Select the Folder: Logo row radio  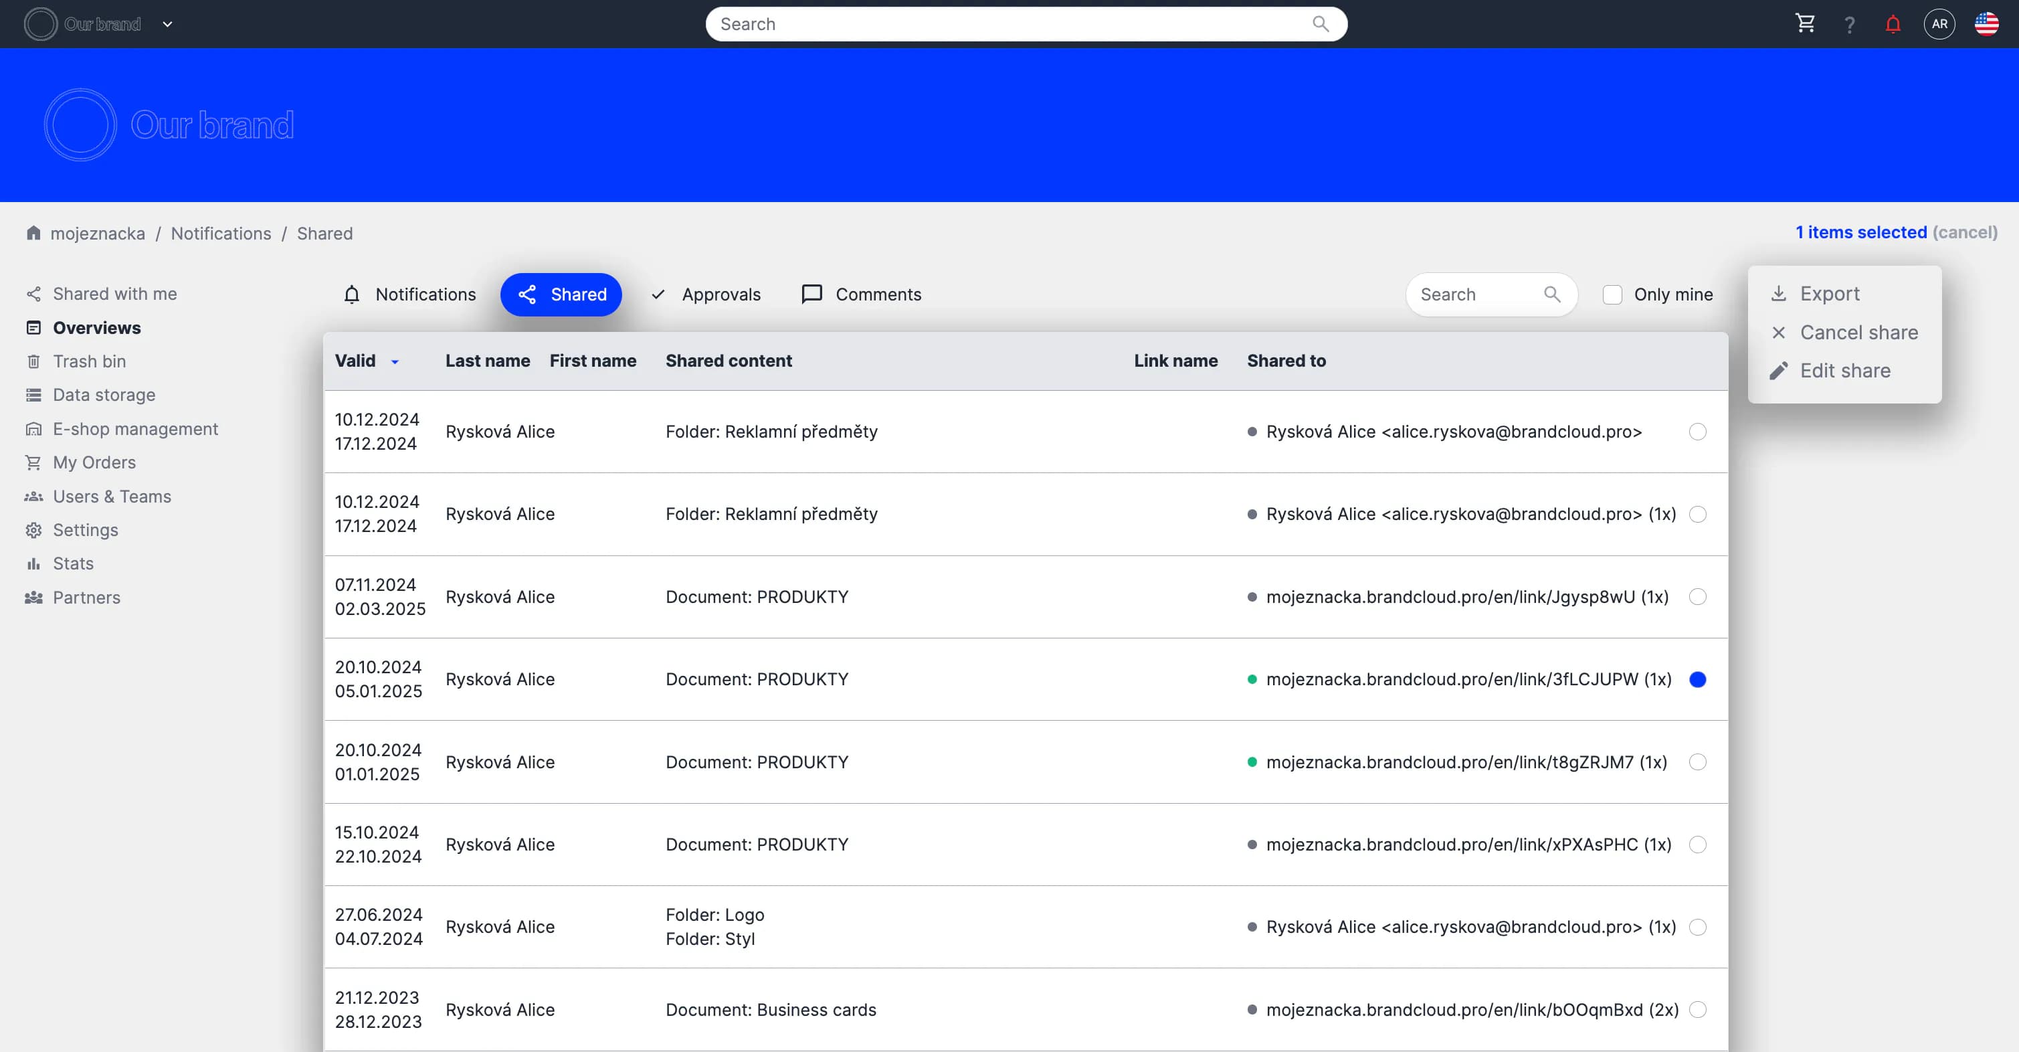(x=1698, y=928)
